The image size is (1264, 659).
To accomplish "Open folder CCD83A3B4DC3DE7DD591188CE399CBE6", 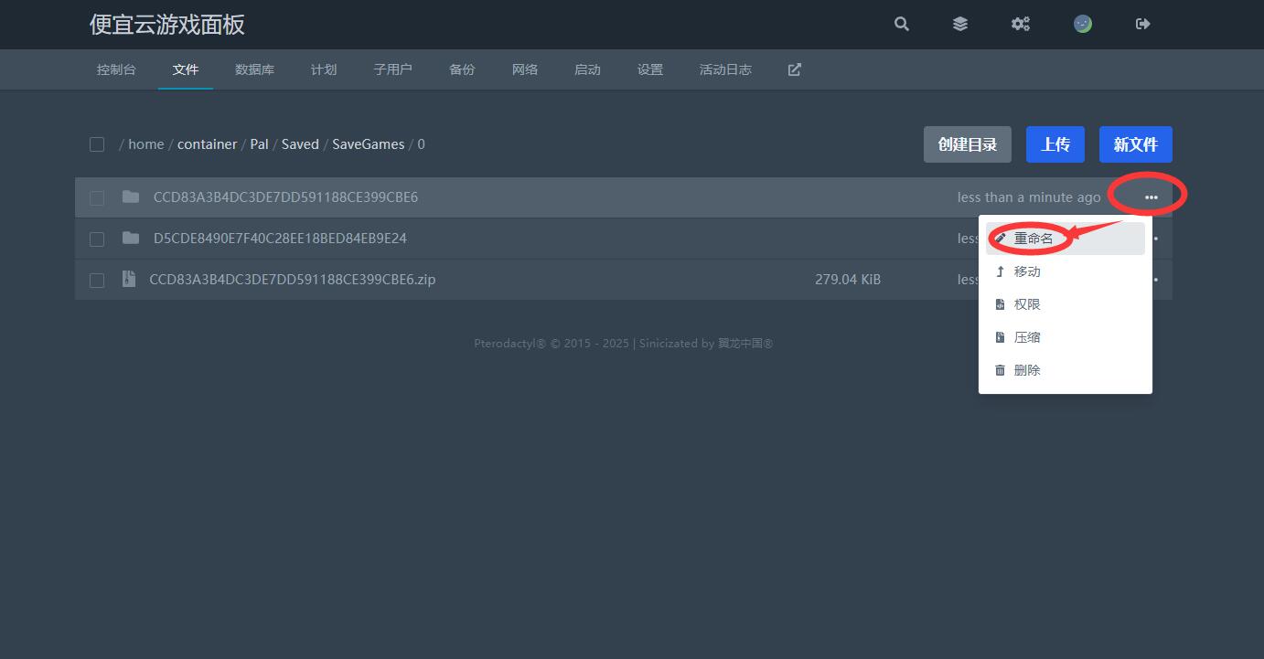I will (285, 197).
